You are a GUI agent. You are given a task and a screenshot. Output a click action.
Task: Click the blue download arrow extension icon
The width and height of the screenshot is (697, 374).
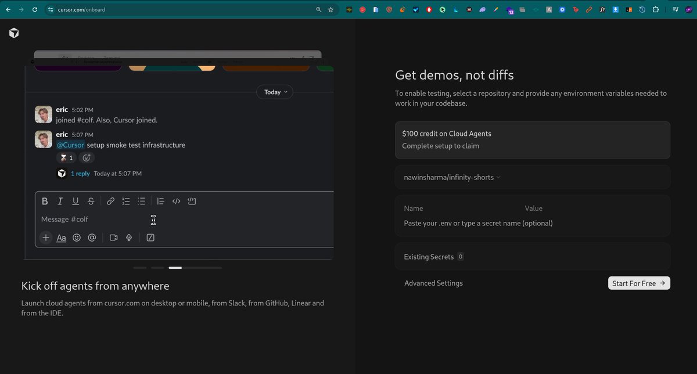point(616,10)
